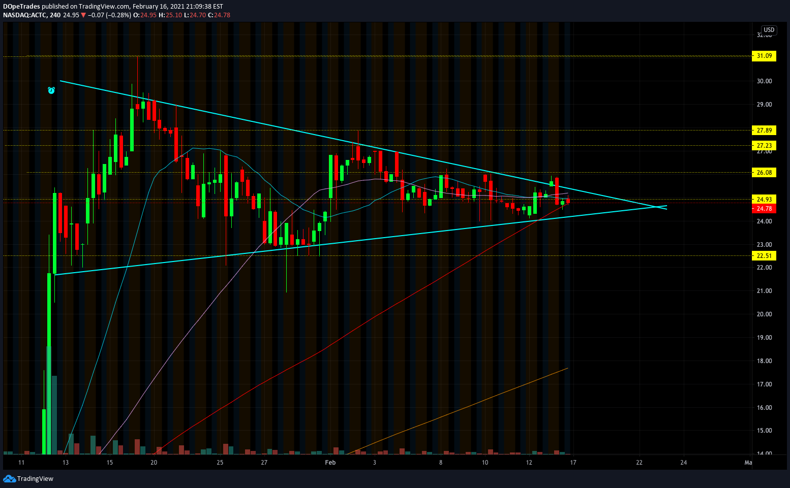Click the 3 date label on time axis
This screenshot has width=790, height=488.
pyautogui.click(x=375, y=463)
